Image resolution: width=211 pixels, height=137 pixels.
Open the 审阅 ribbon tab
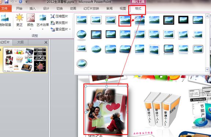[109, 8]
